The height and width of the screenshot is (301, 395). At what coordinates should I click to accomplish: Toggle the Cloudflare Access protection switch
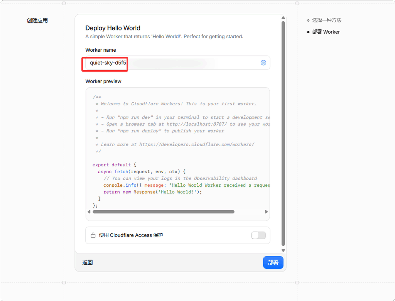[x=258, y=235]
